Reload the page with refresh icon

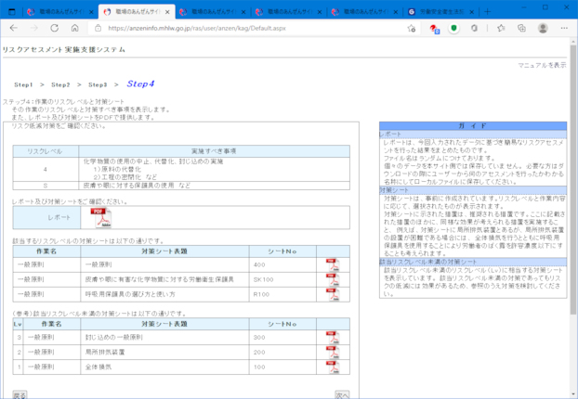pos(55,28)
